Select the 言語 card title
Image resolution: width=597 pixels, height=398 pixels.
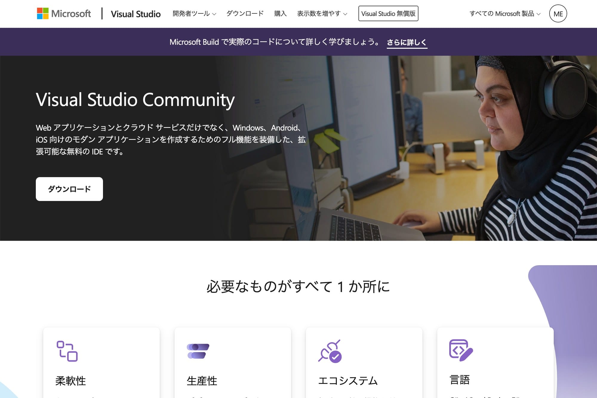pyautogui.click(x=459, y=380)
